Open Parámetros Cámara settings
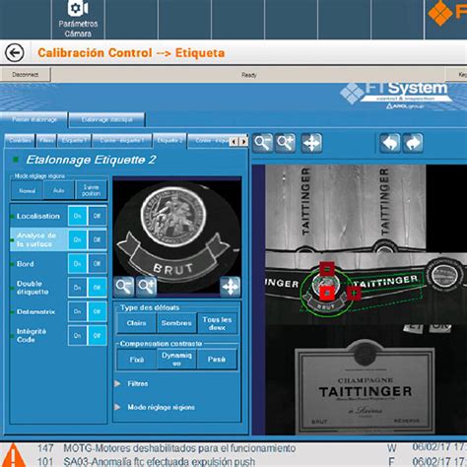The image size is (467, 467). click(78, 19)
